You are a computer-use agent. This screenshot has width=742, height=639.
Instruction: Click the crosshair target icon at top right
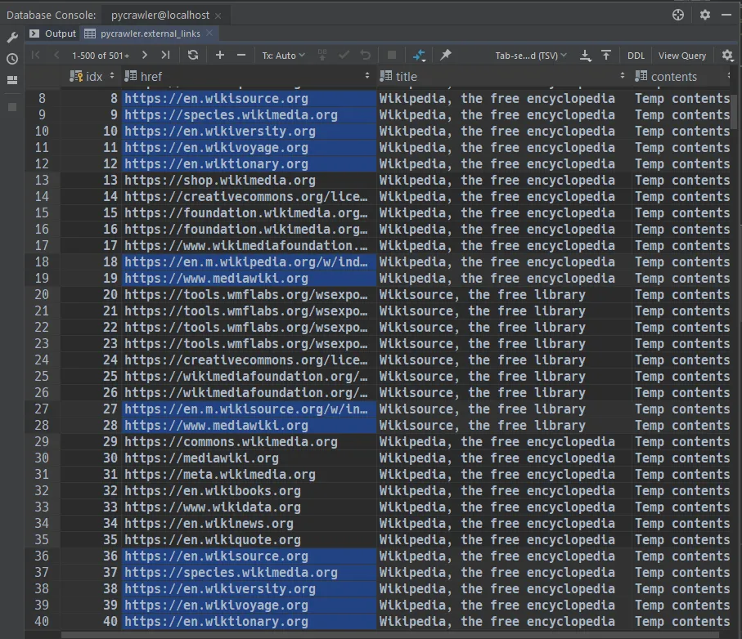[x=678, y=15]
